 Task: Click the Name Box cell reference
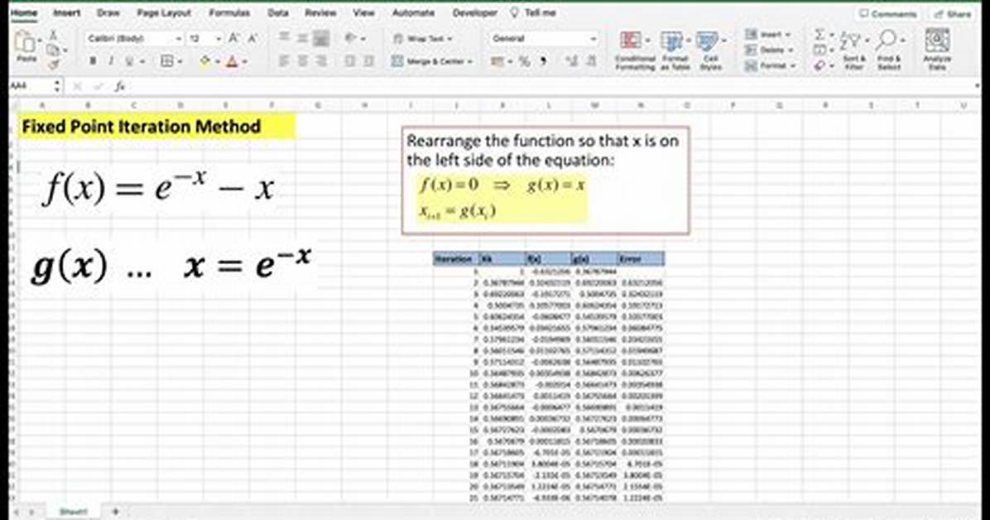click(31, 87)
